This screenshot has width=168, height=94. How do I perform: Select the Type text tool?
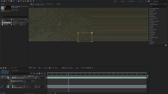click(x=21, y=1)
